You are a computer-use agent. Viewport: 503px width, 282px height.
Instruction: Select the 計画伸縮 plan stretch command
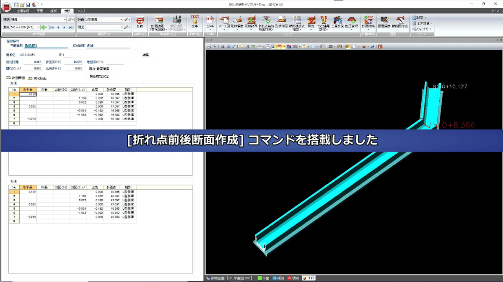pyautogui.click(x=368, y=20)
